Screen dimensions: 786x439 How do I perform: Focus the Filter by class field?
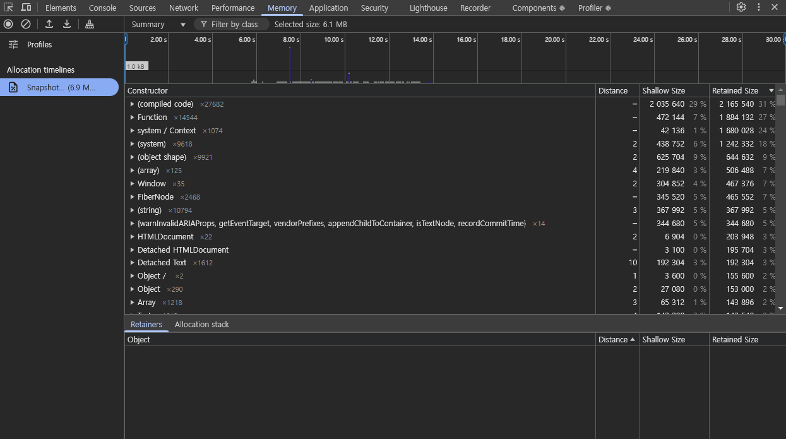[231, 25]
